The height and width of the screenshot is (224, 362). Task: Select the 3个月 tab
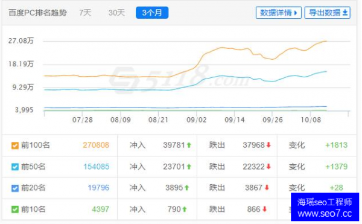click(x=152, y=13)
